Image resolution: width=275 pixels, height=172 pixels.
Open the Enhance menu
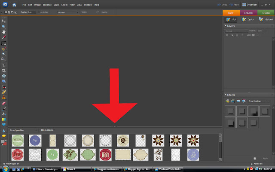[x=47, y=5]
